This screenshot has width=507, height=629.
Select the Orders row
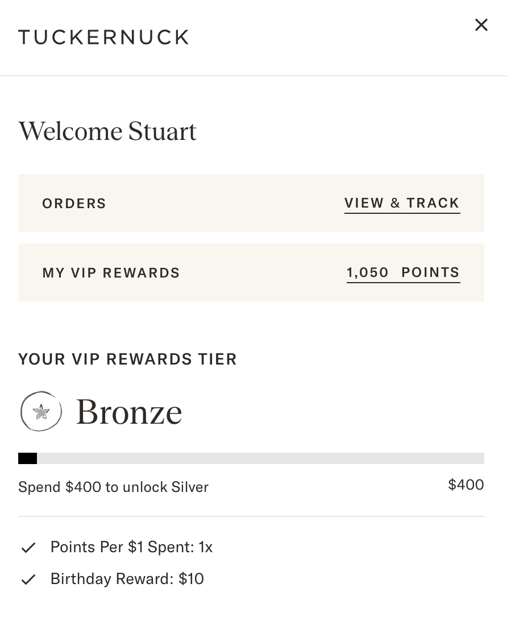[x=251, y=203]
